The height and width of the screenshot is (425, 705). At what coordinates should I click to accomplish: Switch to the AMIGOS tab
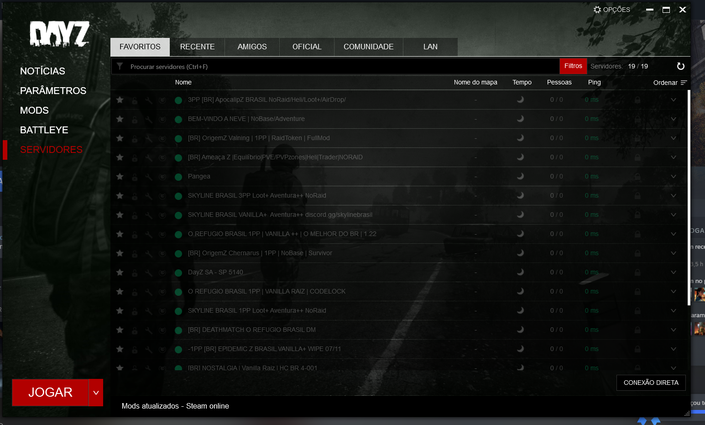click(x=252, y=47)
